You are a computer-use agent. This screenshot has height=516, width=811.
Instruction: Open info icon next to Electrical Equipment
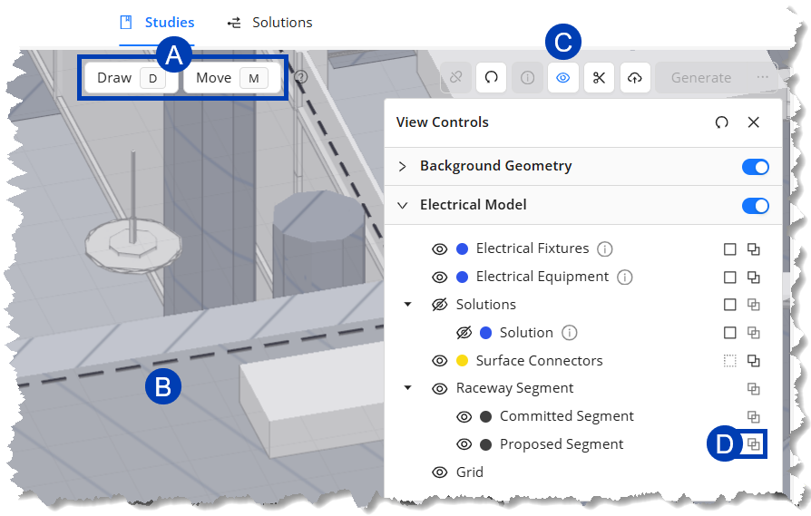pos(625,277)
